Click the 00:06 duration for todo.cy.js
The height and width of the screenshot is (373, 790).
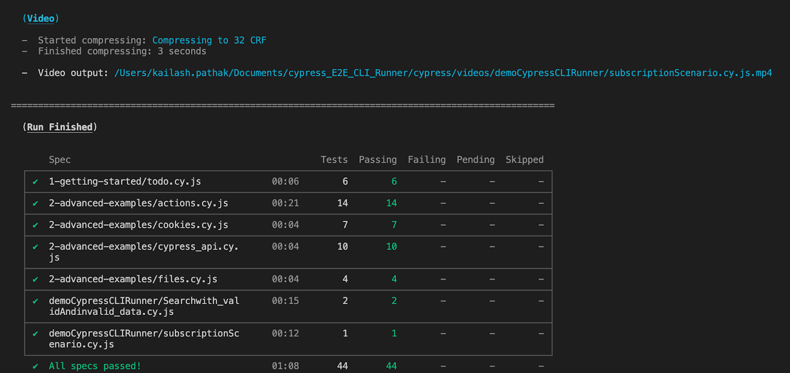(x=285, y=181)
